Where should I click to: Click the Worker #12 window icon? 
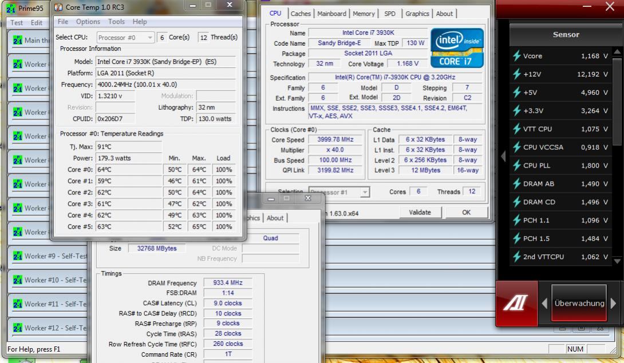point(18,328)
